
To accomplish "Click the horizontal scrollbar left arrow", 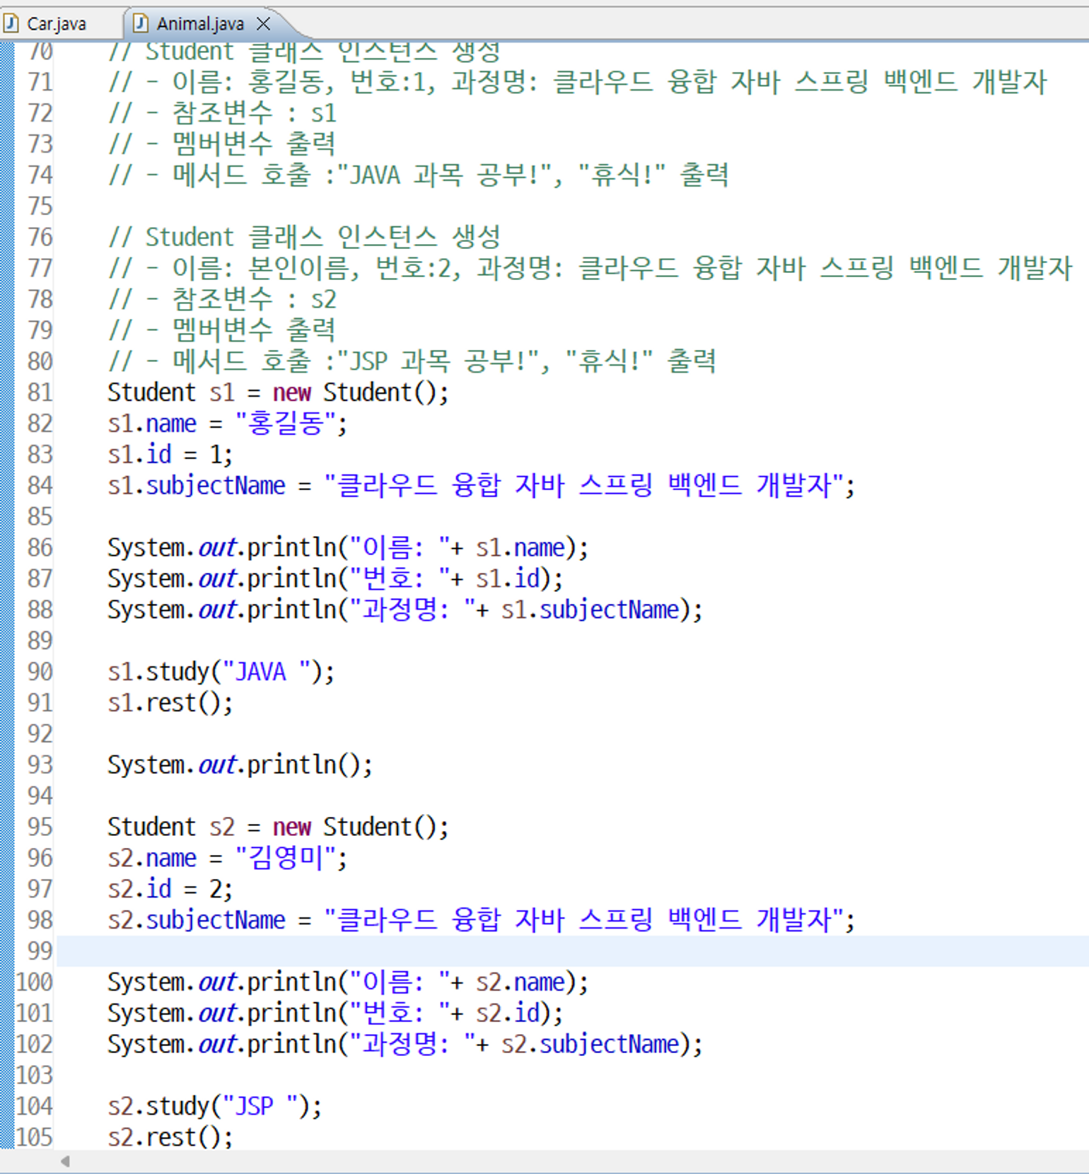I will (65, 1161).
